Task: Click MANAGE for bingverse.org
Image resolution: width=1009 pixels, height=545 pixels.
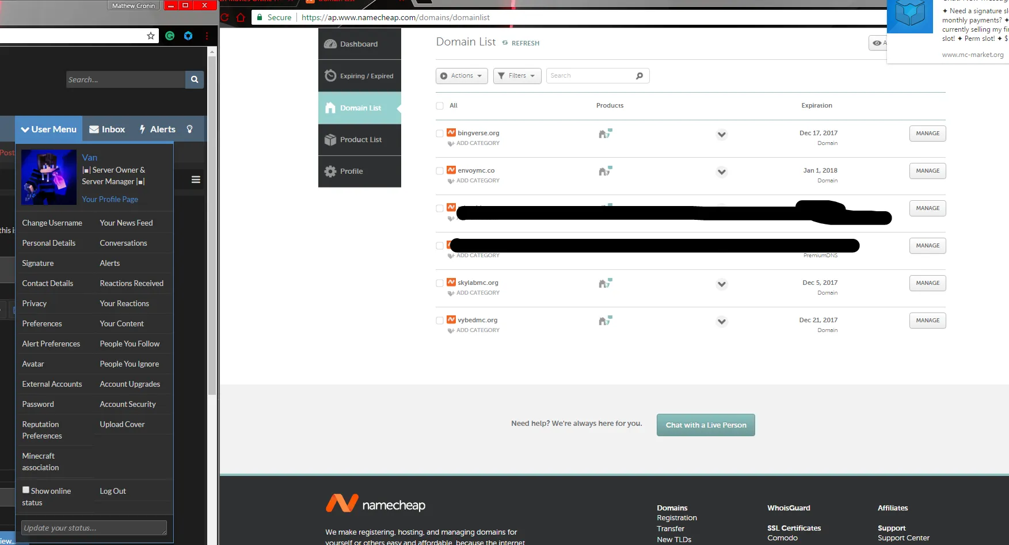Action: click(927, 134)
